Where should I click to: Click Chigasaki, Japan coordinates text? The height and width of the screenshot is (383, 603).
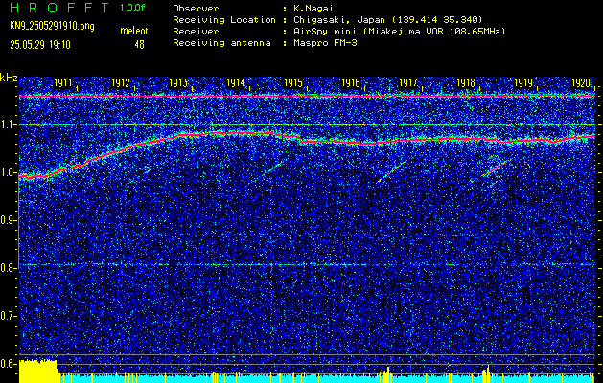click(x=388, y=20)
